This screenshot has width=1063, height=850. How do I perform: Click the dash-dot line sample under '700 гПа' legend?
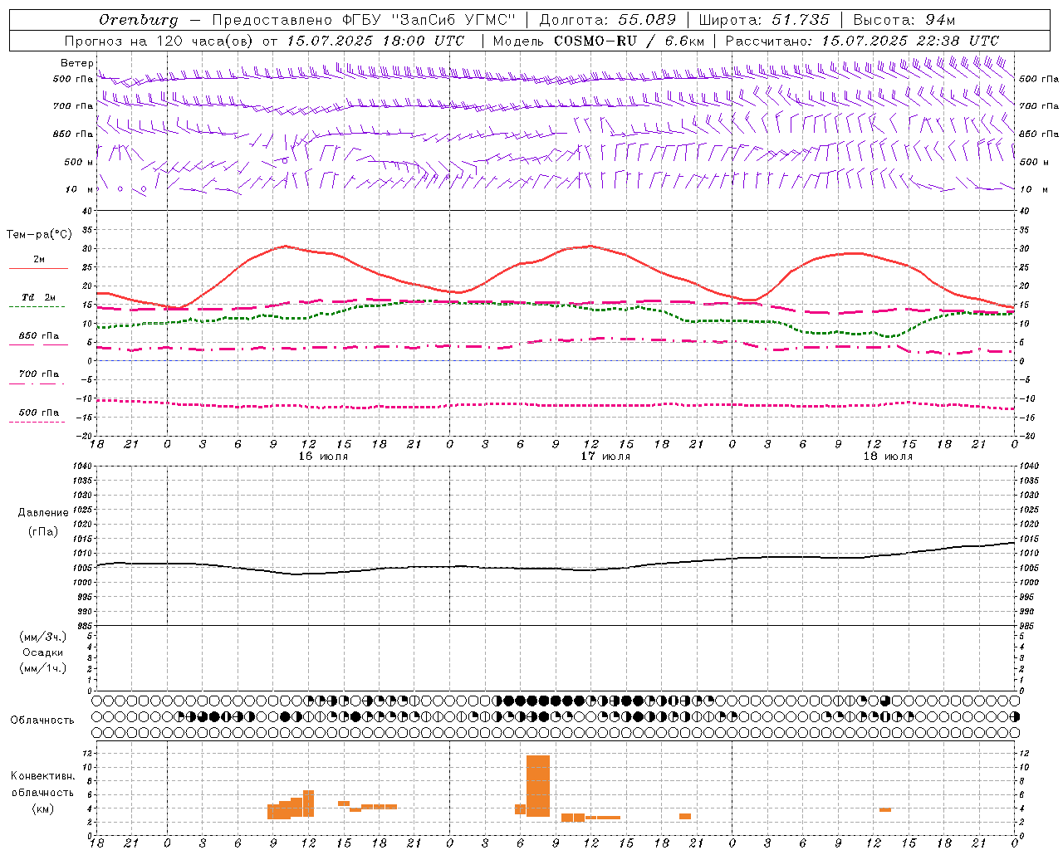pyautogui.click(x=37, y=383)
